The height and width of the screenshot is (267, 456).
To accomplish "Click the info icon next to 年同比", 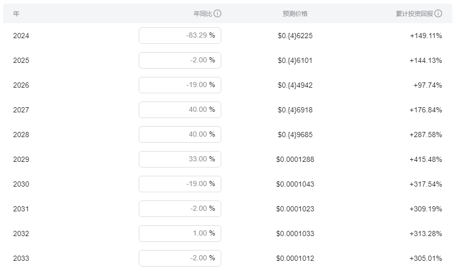I will (x=218, y=13).
